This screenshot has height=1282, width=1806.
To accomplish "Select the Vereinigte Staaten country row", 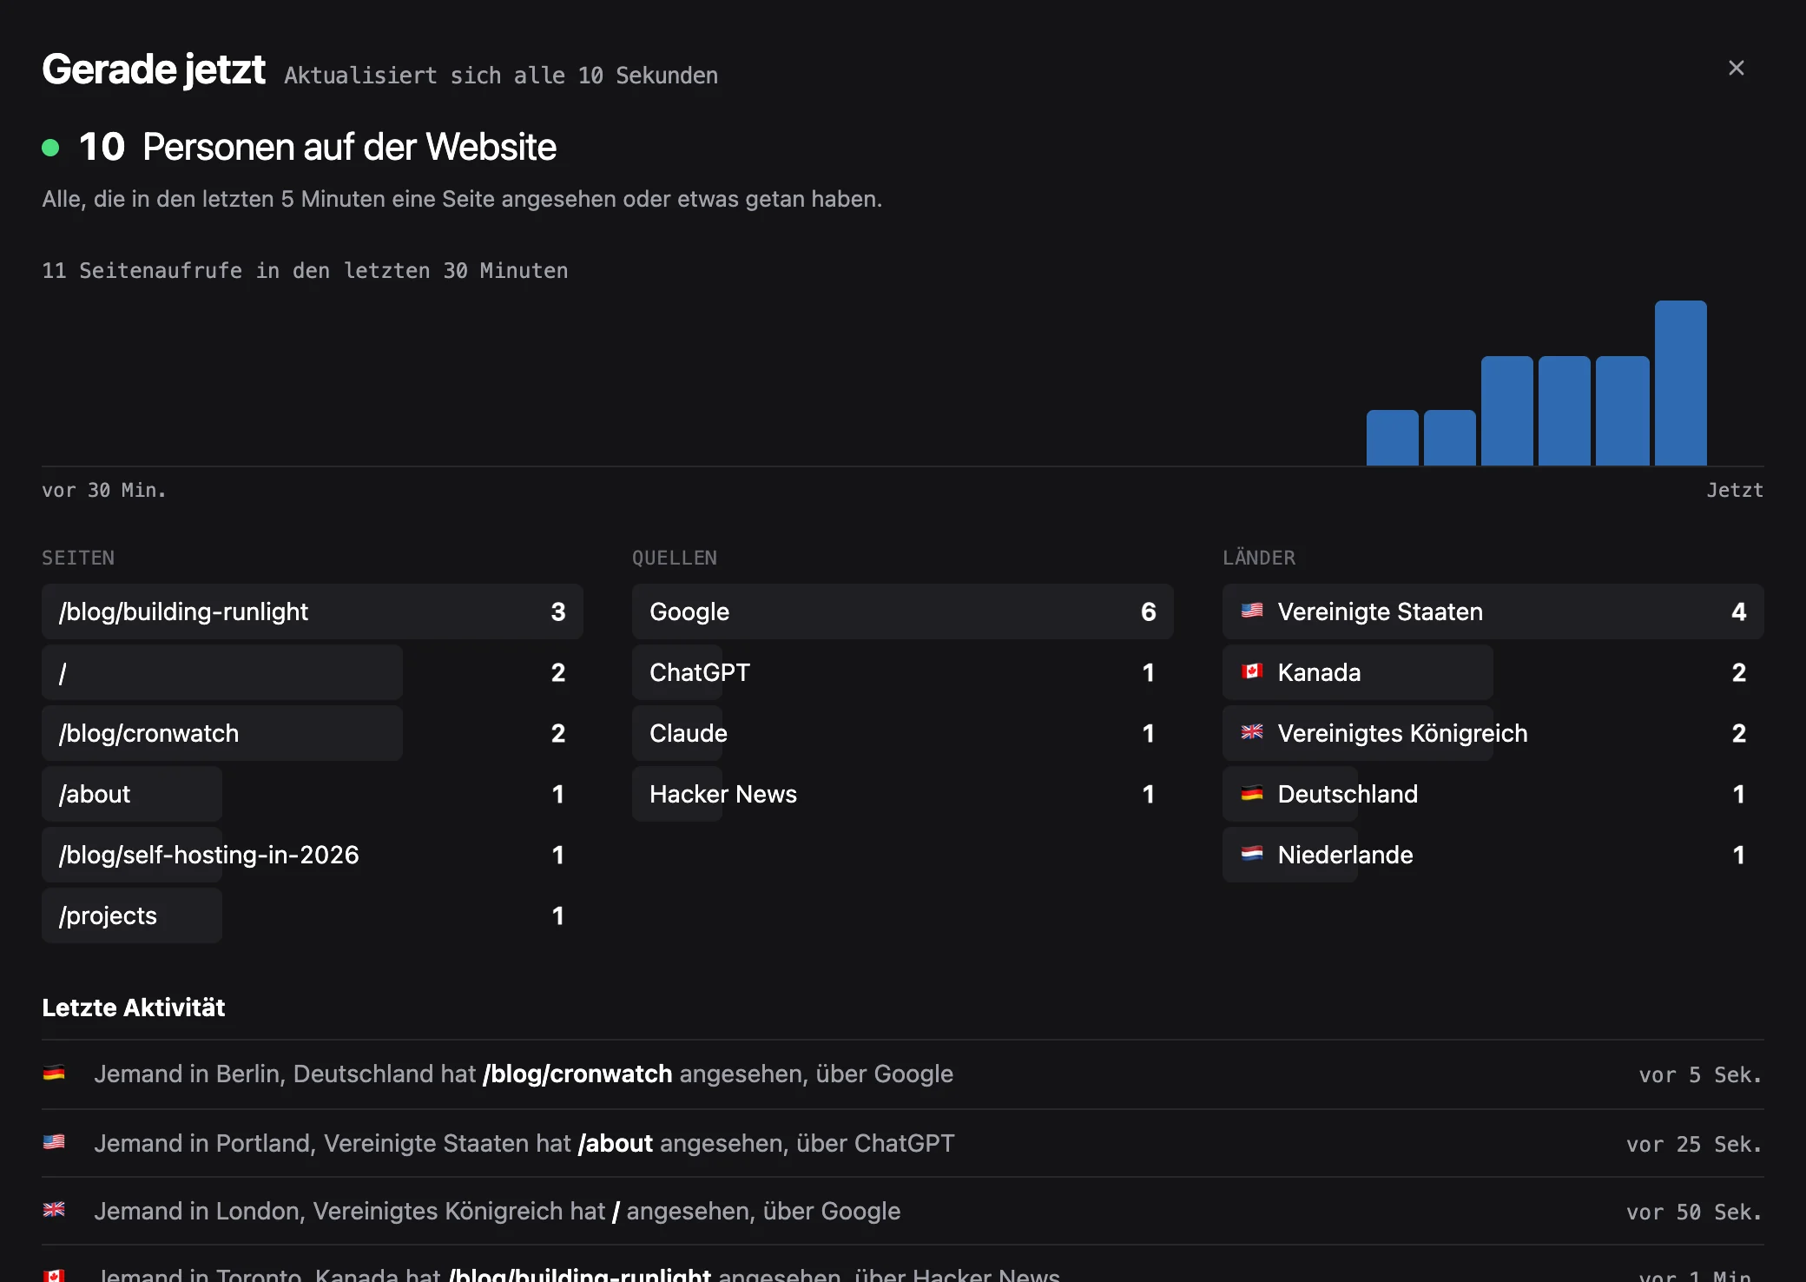I will pyautogui.click(x=1493, y=611).
